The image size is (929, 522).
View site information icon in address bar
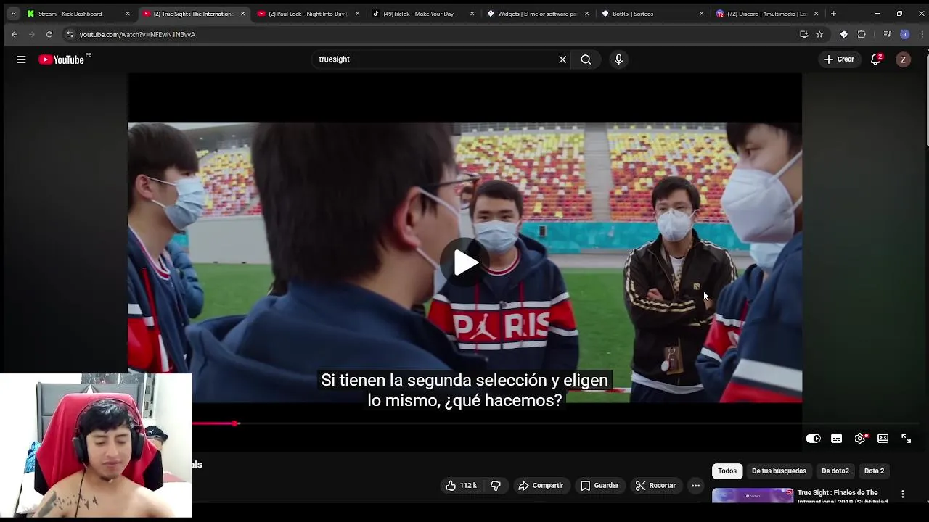(70, 34)
